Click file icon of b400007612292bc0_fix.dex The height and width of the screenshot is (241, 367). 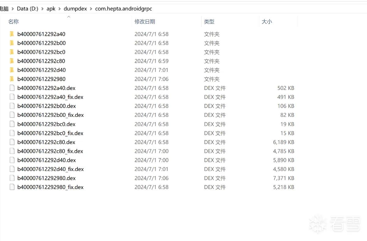(x=12, y=133)
